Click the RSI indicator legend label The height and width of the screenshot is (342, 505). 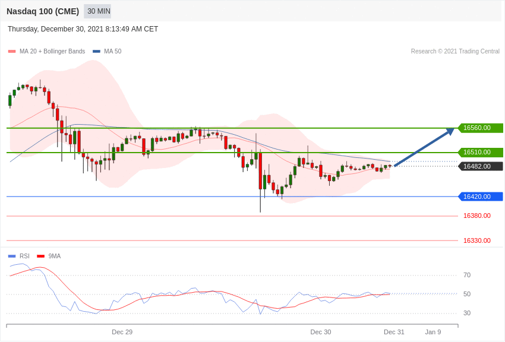24,256
